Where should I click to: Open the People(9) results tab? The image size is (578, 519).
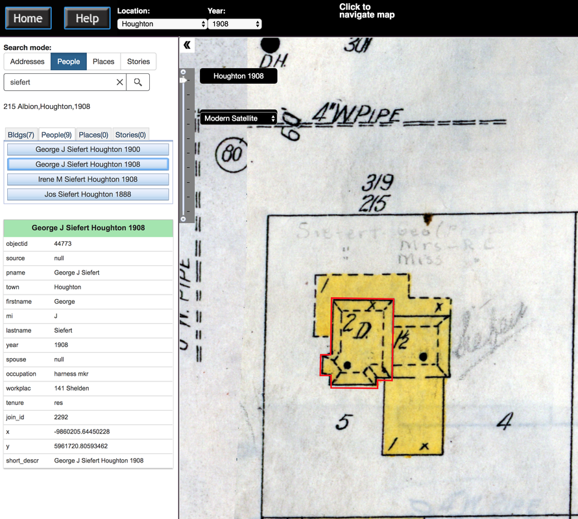click(56, 135)
